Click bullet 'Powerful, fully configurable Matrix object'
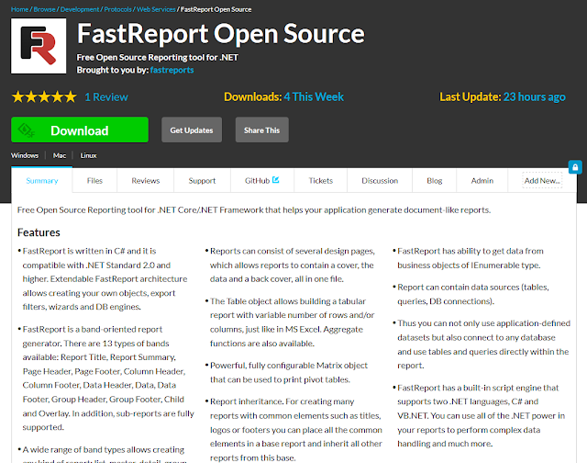The width and height of the screenshot is (587, 463). (289, 372)
